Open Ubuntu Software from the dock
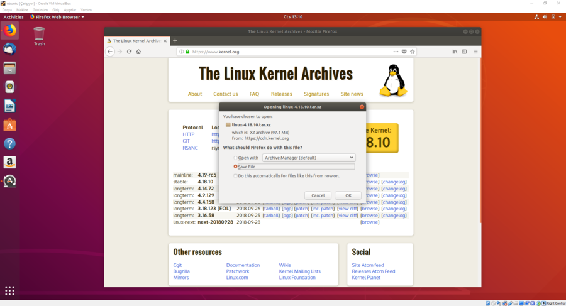 click(x=9, y=125)
